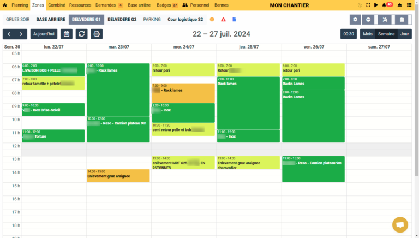Open the chat bubble widget

pyautogui.click(x=400, y=224)
